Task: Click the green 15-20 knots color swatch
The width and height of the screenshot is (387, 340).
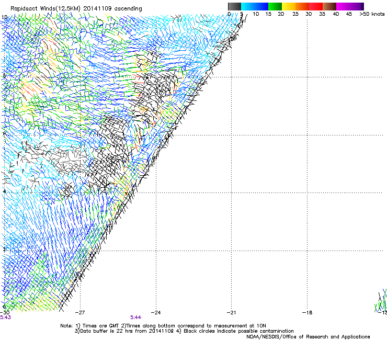Action: tap(275, 6)
